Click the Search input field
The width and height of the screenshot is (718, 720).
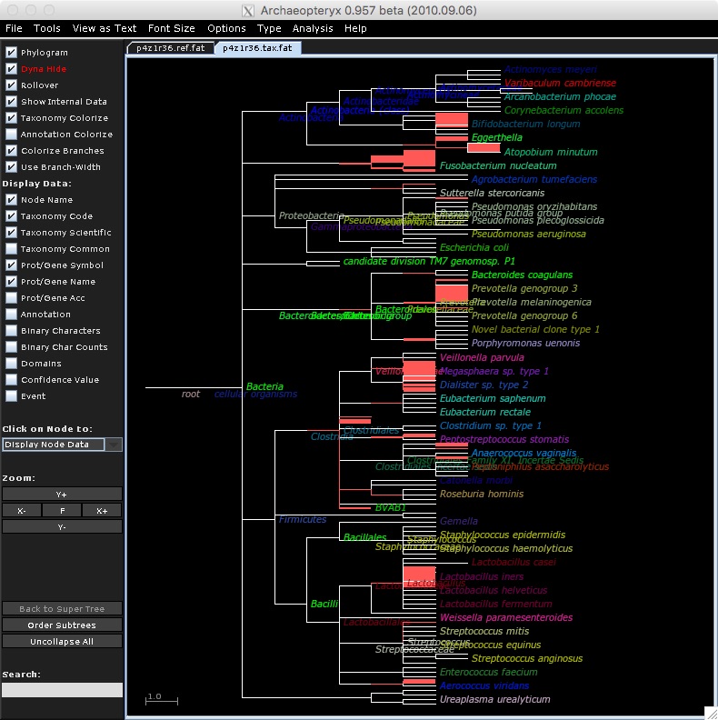coord(62,690)
